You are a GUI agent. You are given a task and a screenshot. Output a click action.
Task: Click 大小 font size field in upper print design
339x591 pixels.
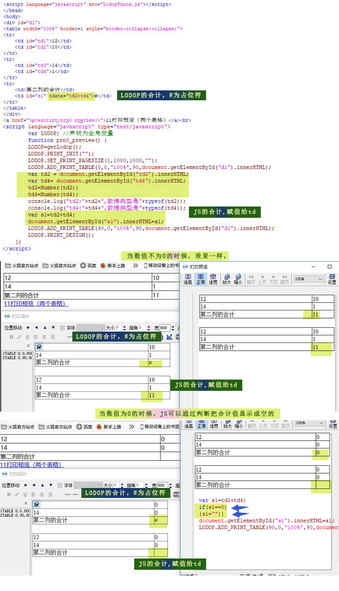coord(118,328)
